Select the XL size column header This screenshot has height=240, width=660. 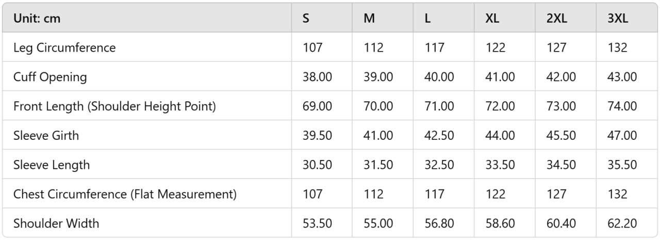tap(492, 19)
